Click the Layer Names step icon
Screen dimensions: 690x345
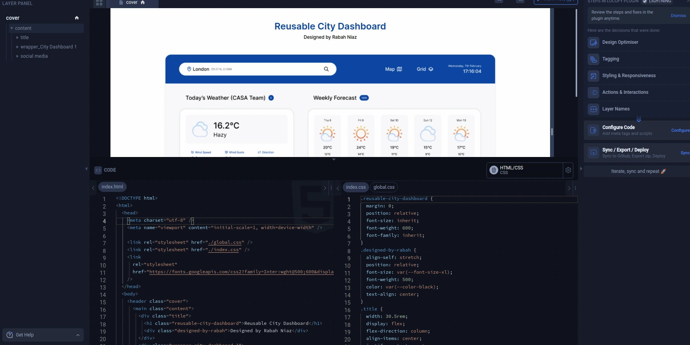point(593,109)
